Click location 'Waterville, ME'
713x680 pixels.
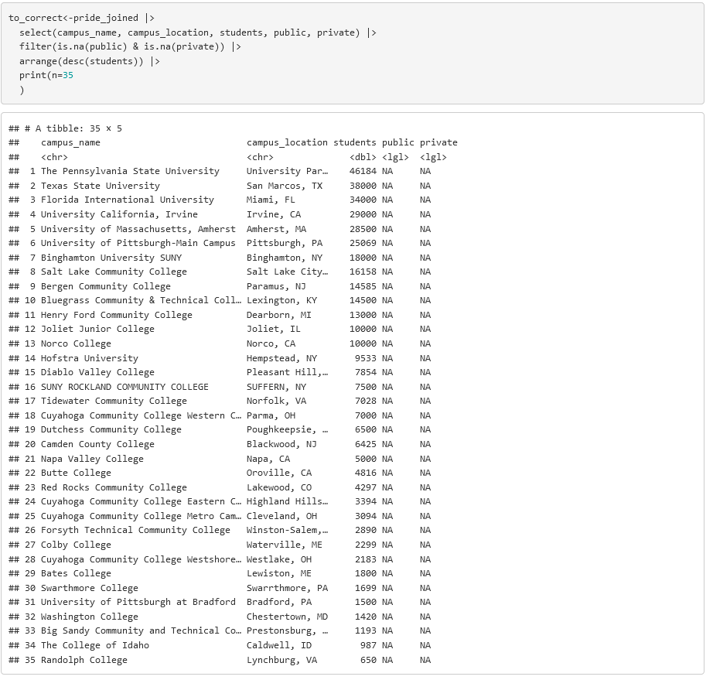pyautogui.click(x=285, y=545)
